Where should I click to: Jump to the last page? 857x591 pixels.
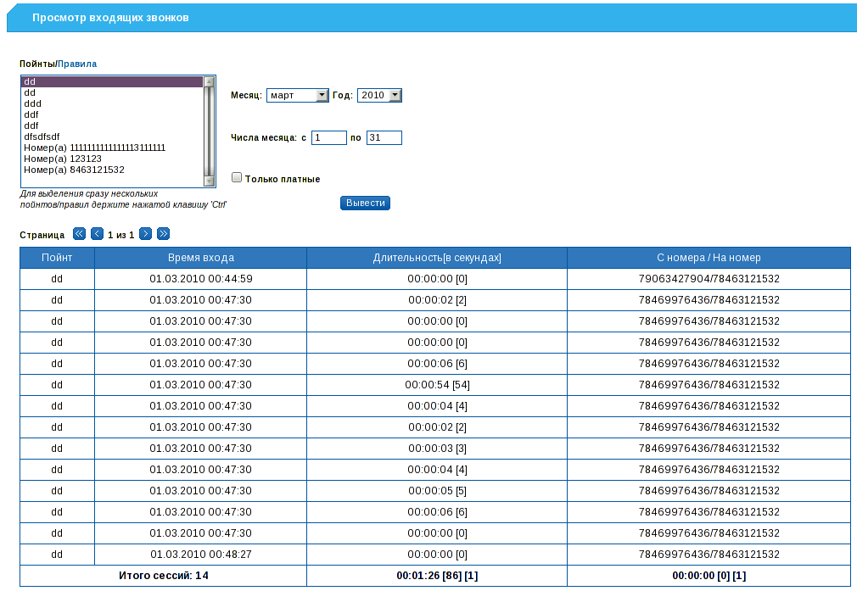[163, 234]
